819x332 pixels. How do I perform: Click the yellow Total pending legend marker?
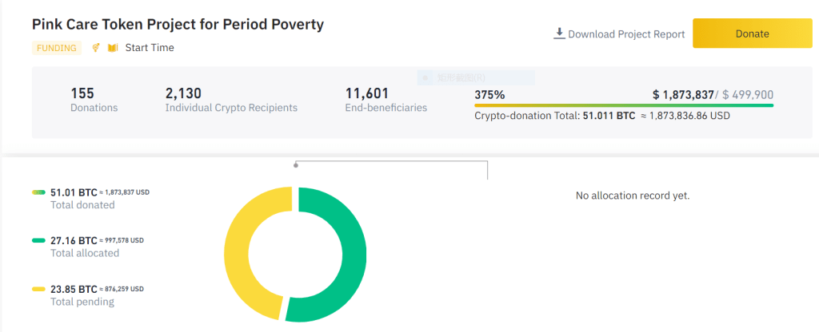point(38,289)
